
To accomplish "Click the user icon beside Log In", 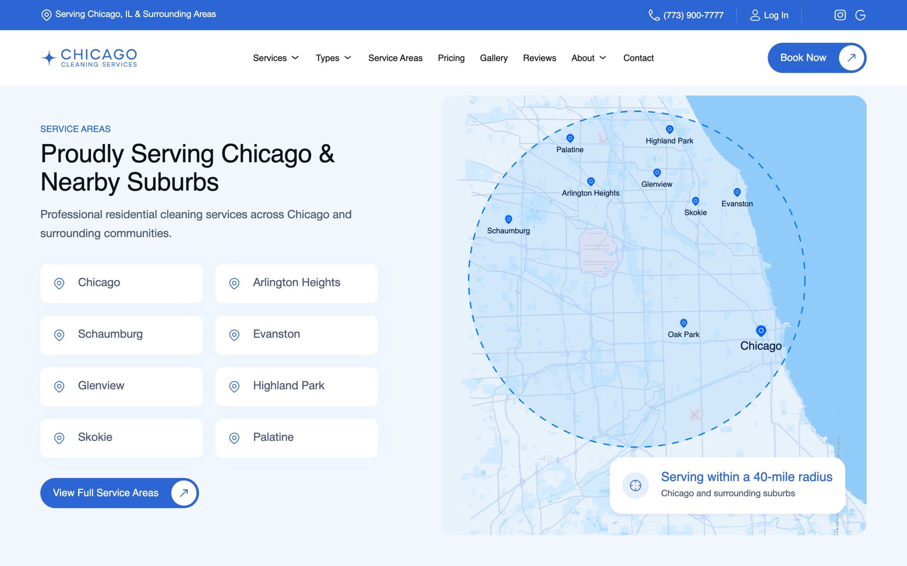I will [x=755, y=15].
